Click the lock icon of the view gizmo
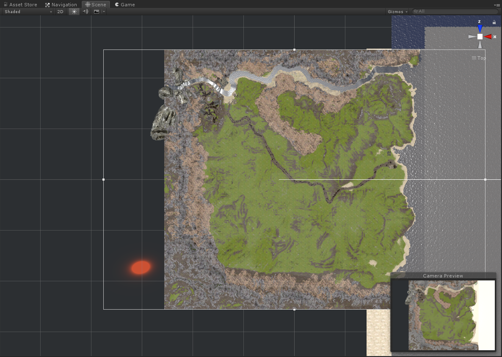 (494, 22)
